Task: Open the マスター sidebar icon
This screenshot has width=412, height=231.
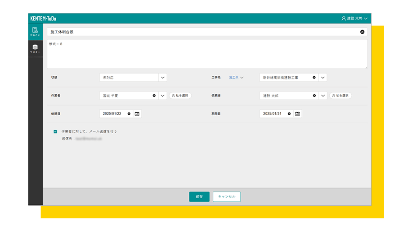Action: click(x=35, y=49)
